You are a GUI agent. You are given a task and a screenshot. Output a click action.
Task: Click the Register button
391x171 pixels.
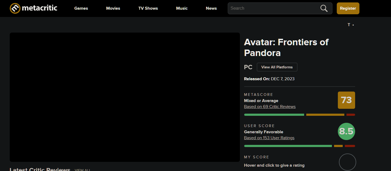pyautogui.click(x=348, y=8)
